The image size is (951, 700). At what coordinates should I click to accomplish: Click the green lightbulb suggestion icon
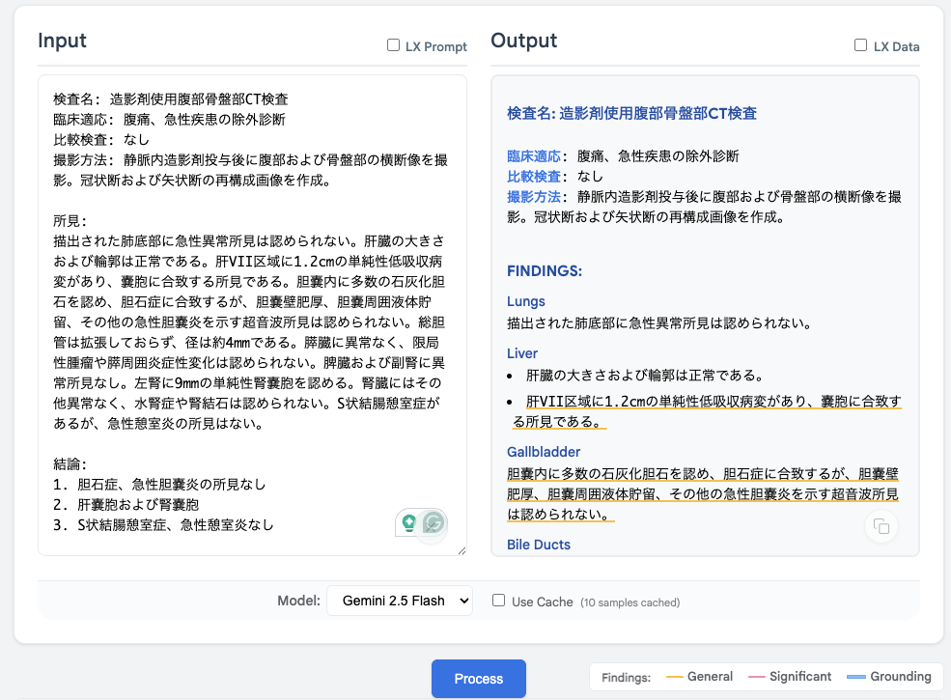pos(409,523)
